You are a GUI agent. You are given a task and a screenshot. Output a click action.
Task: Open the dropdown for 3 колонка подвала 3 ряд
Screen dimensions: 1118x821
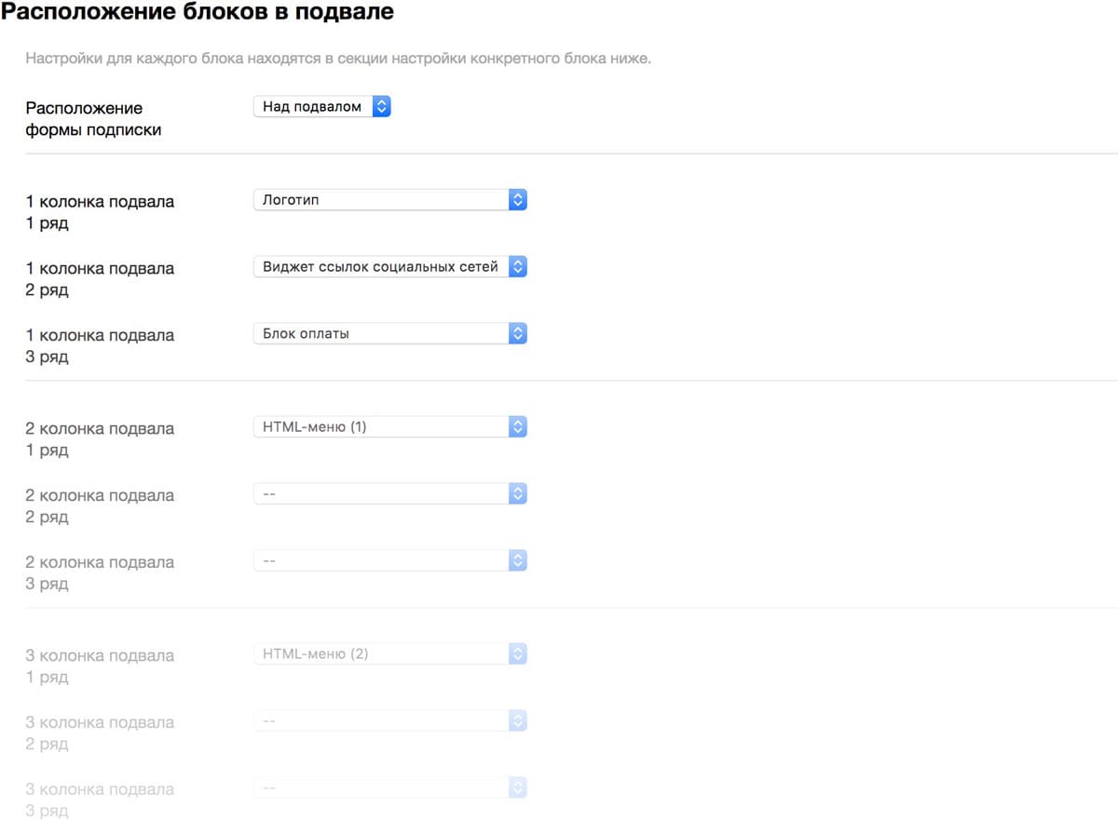(x=390, y=787)
